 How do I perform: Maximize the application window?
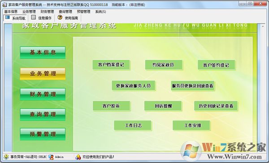pos(250,4)
